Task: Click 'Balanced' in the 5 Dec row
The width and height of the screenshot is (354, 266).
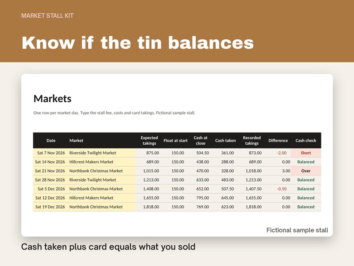Action: tap(306, 189)
